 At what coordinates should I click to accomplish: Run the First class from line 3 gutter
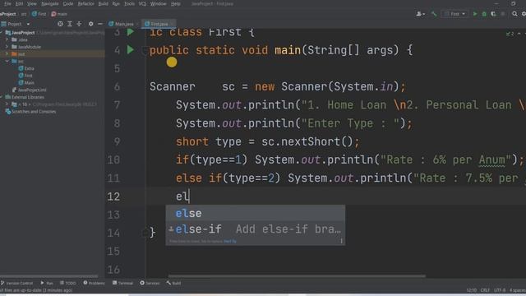(131, 32)
